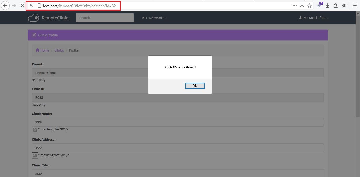Click the Clinic Address: field label
The image size is (360, 177).
[43, 139]
